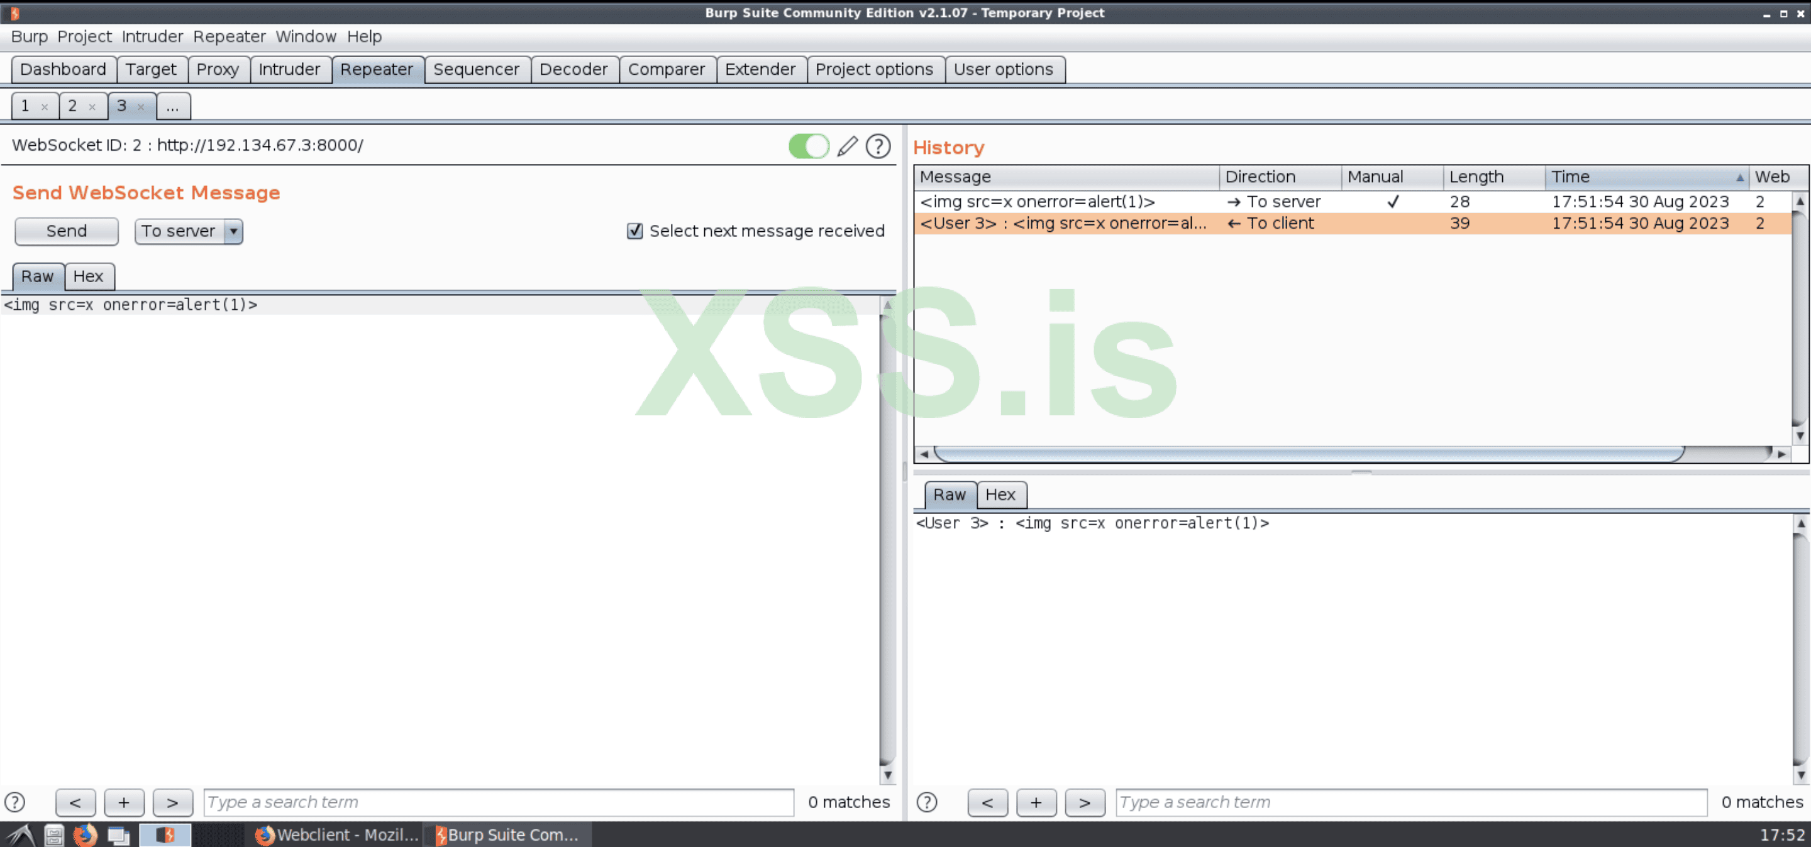Viewport: 1811px width, 847px height.
Task: Click the pencil icon to edit WebSocket settings
Action: (x=846, y=146)
